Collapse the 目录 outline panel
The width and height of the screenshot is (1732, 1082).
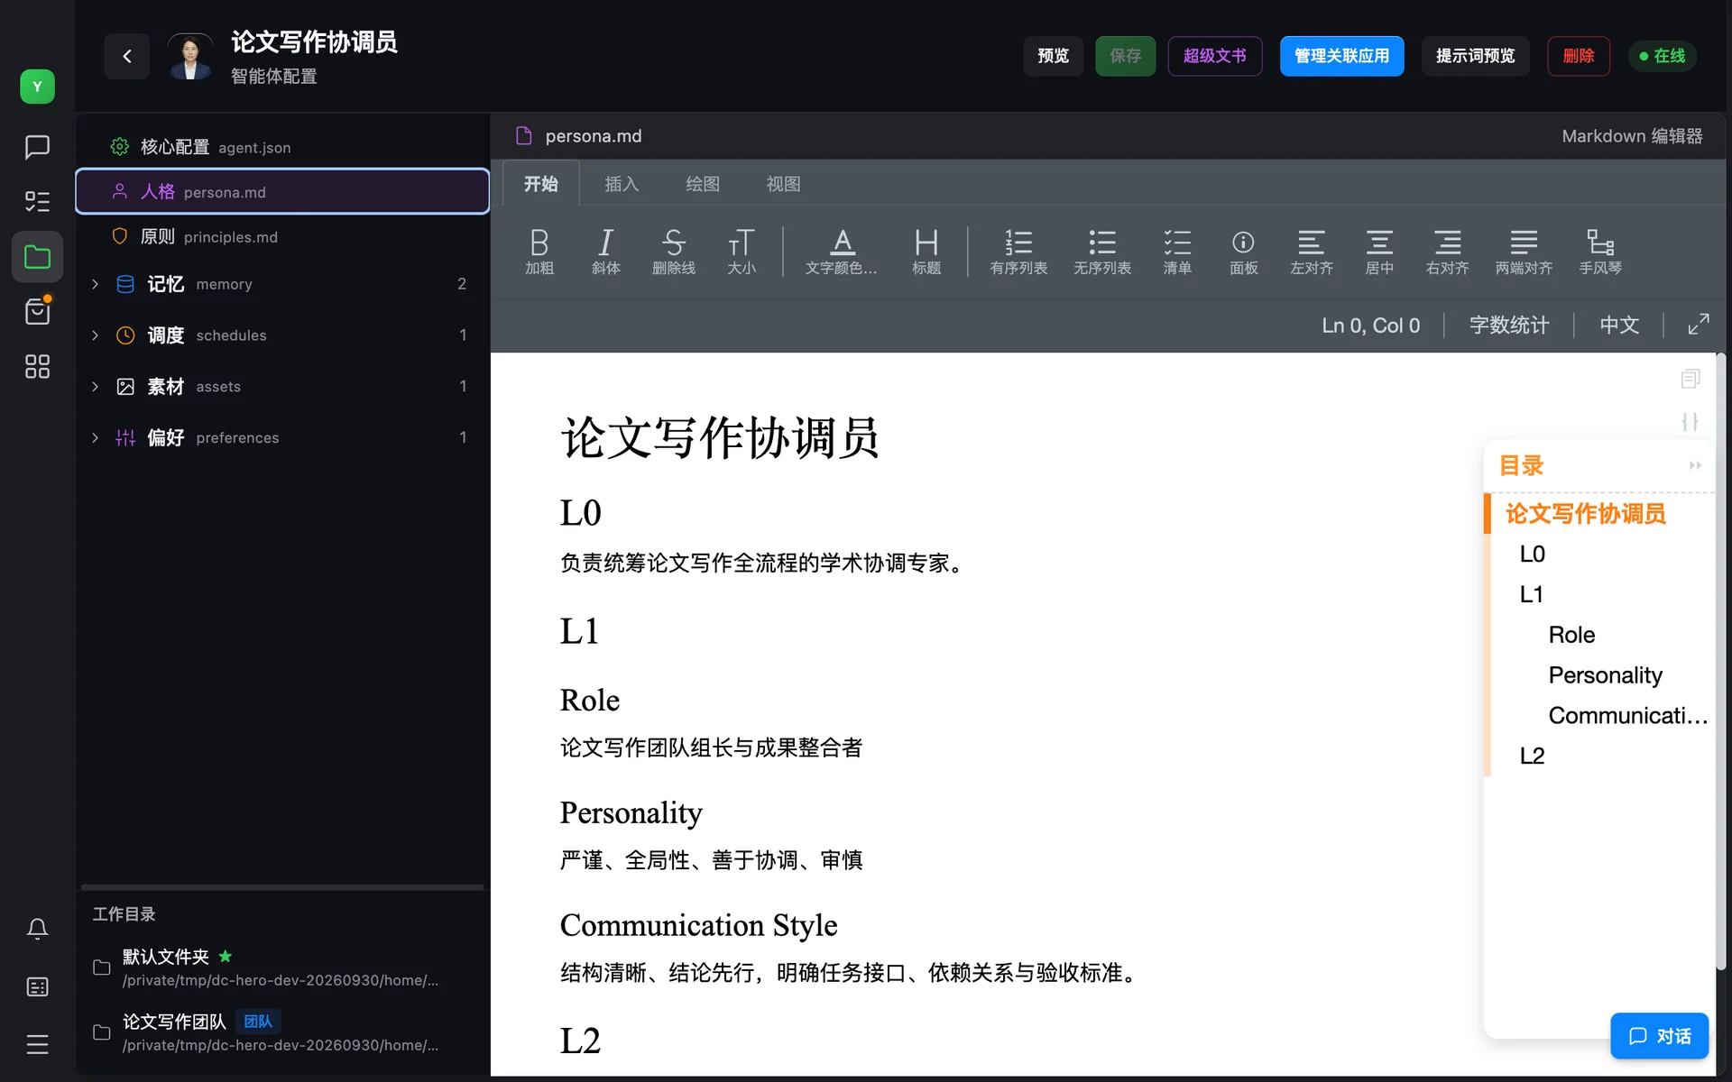(1695, 465)
